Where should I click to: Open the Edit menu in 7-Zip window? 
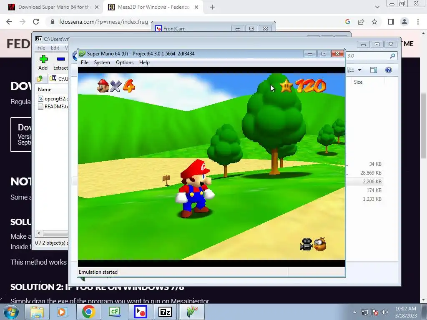point(55,47)
